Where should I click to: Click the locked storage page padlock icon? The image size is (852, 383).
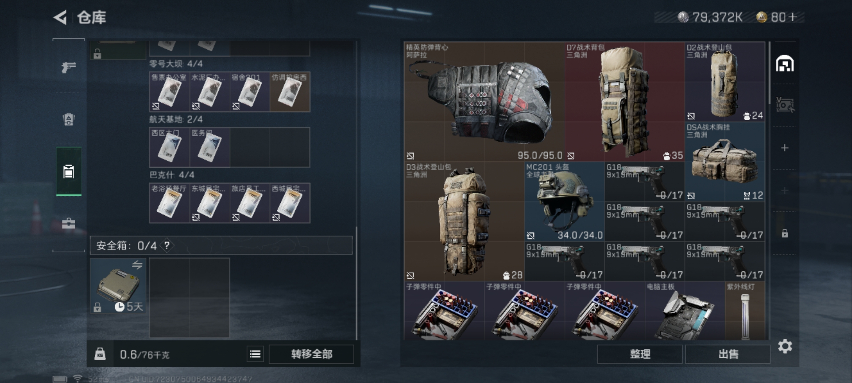(785, 233)
